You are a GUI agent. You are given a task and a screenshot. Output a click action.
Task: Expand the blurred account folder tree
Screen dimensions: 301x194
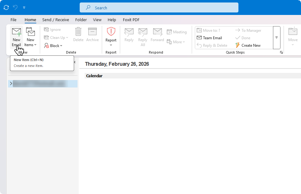click(x=11, y=83)
